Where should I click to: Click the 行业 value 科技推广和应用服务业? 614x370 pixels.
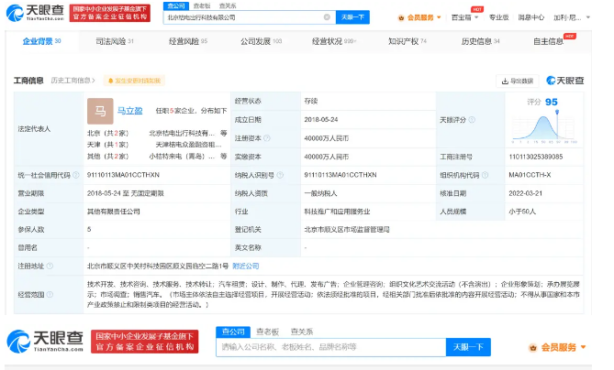click(x=337, y=212)
